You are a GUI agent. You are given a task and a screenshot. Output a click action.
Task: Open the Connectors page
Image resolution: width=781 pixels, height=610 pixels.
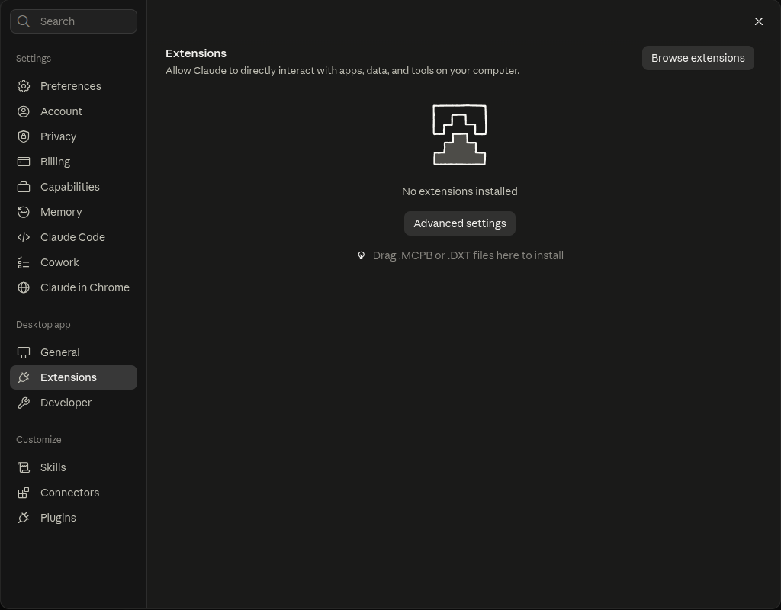pyautogui.click(x=74, y=493)
